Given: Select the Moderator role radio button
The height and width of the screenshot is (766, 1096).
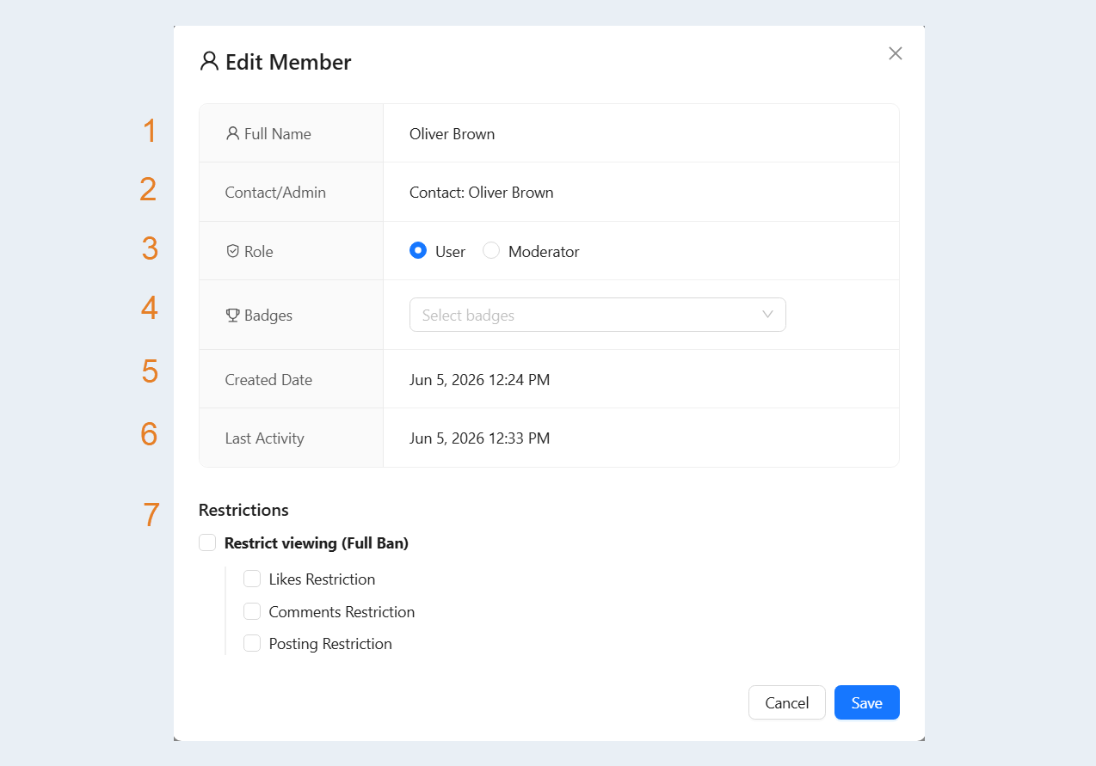Looking at the screenshot, I should tap(491, 251).
